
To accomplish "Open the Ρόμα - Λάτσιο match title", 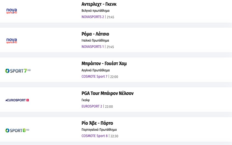I will pyautogui.click(x=95, y=34).
